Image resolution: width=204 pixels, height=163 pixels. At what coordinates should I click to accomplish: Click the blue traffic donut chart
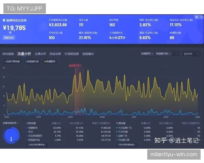pyautogui.click(x=11, y=135)
